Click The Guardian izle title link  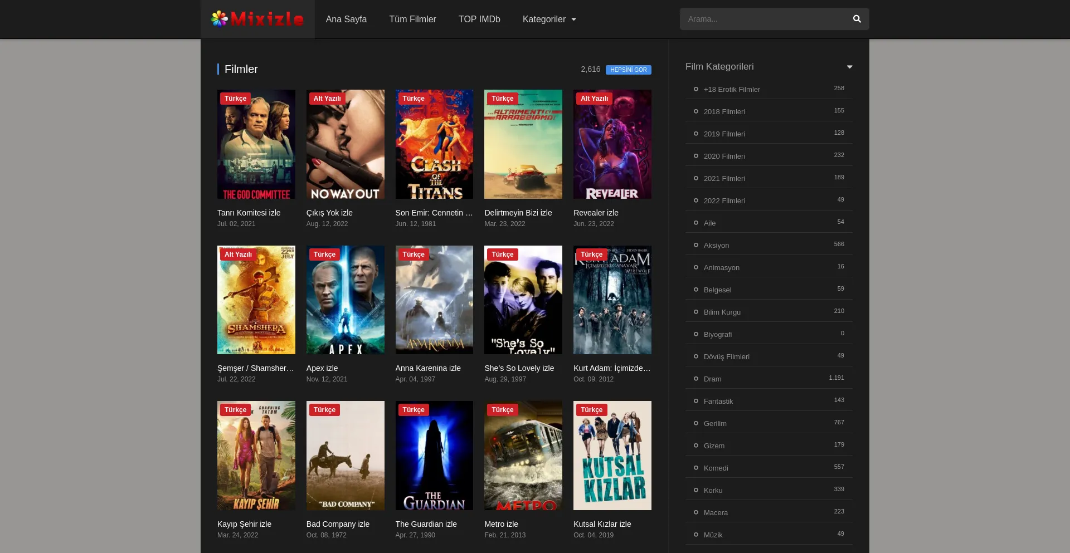point(426,524)
